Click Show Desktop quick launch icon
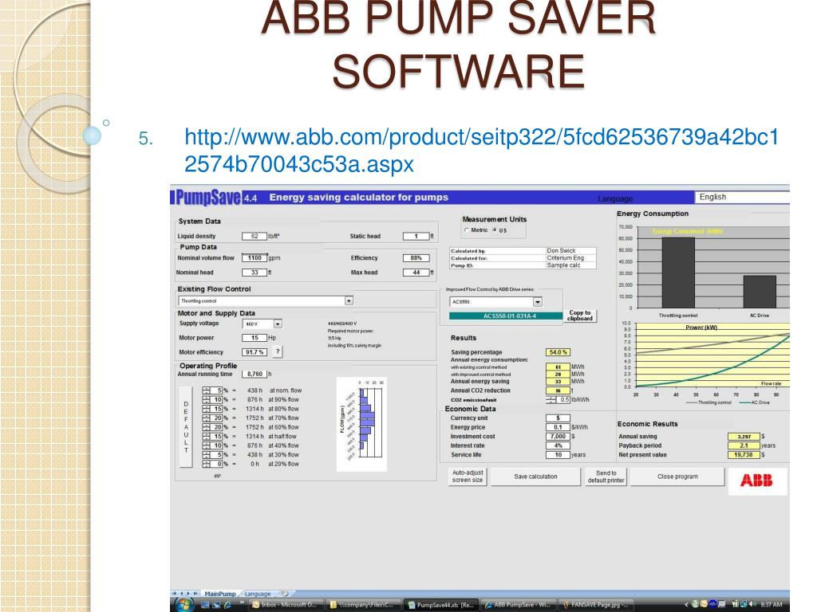This screenshot has height=612, width=817. tap(205, 605)
